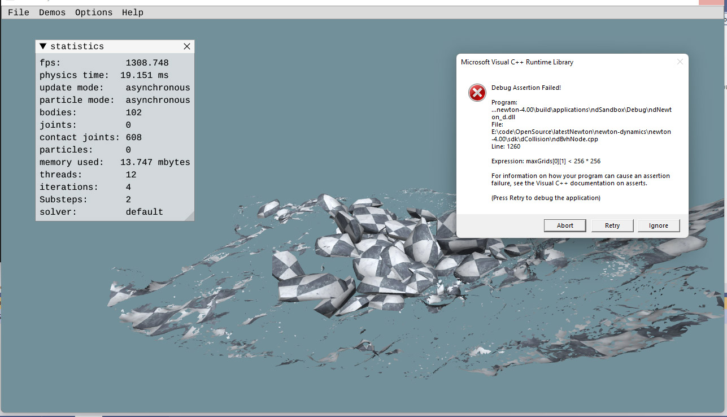727x417 pixels.
Task: Open the Help menu
Action: [133, 12]
